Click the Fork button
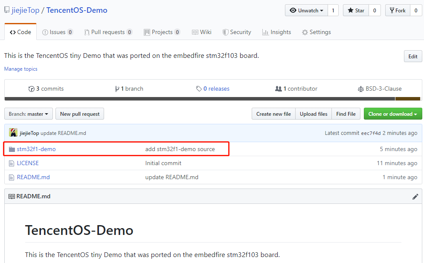The image size is (424, 263). point(398,10)
